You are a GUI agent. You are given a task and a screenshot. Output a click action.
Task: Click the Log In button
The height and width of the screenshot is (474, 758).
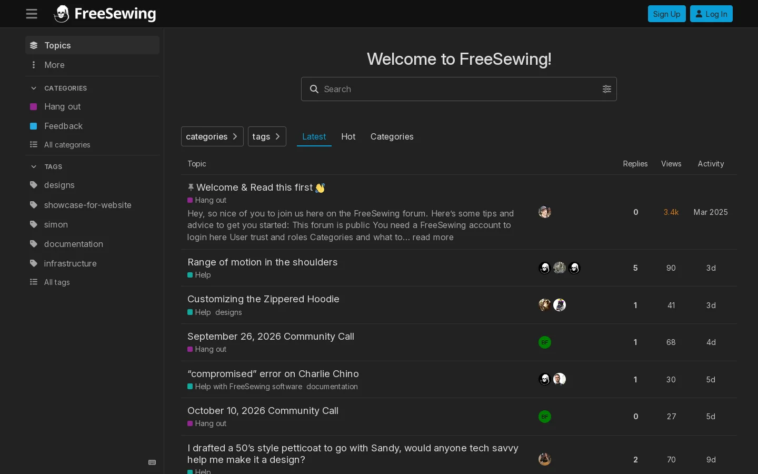click(x=711, y=14)
